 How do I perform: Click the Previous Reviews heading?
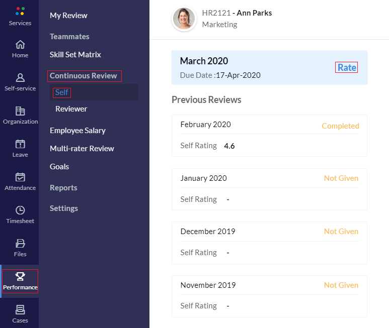coord(206,100)
